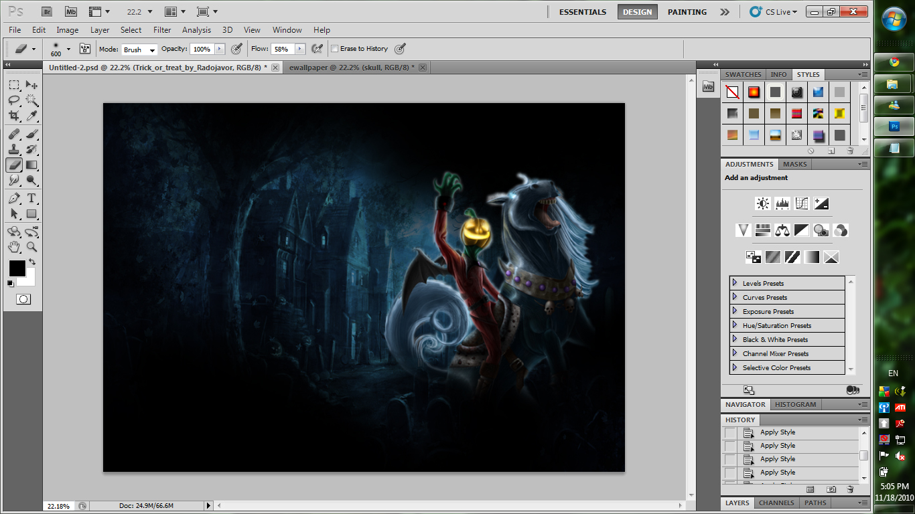Show more workspaces via double chevron
The width and height of the screenshot is (915, 514).
[x=725, y=12]
